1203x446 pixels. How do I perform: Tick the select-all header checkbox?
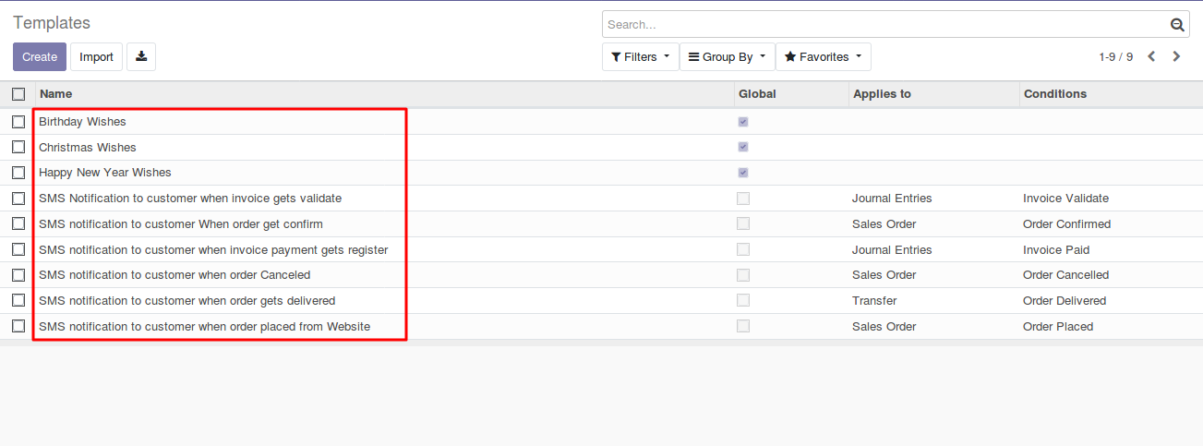point(18,93)
